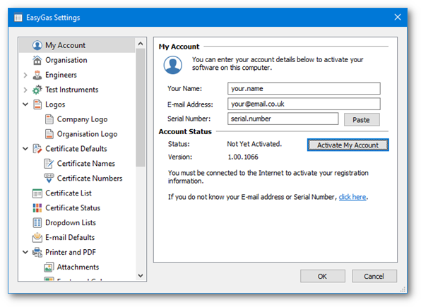Click the Test Instruments gear icon

tap(37, 90)
